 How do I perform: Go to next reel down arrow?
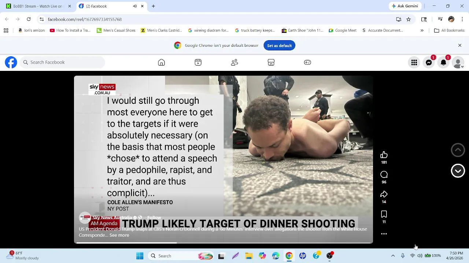click(x=458, y=171)
